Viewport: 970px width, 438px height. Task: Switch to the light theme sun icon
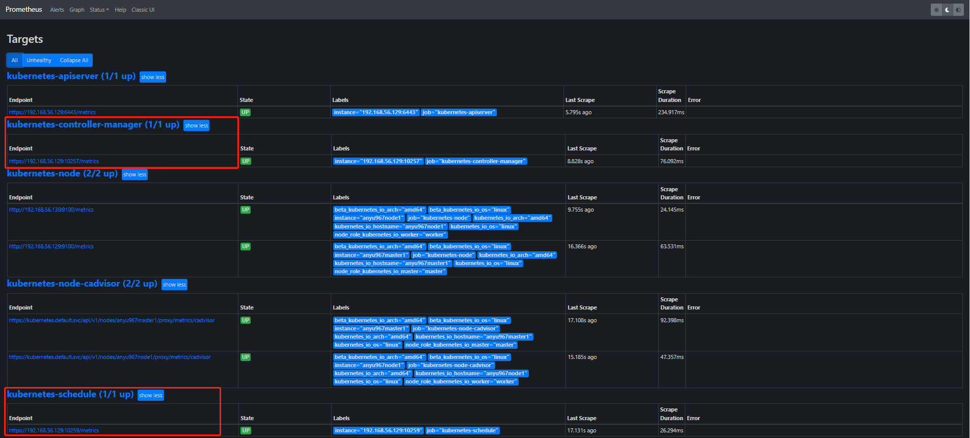click(x=936, y=10)
